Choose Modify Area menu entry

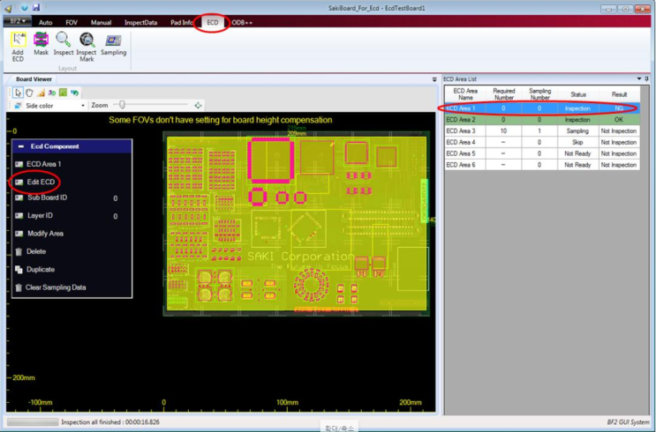click(45, 234)
